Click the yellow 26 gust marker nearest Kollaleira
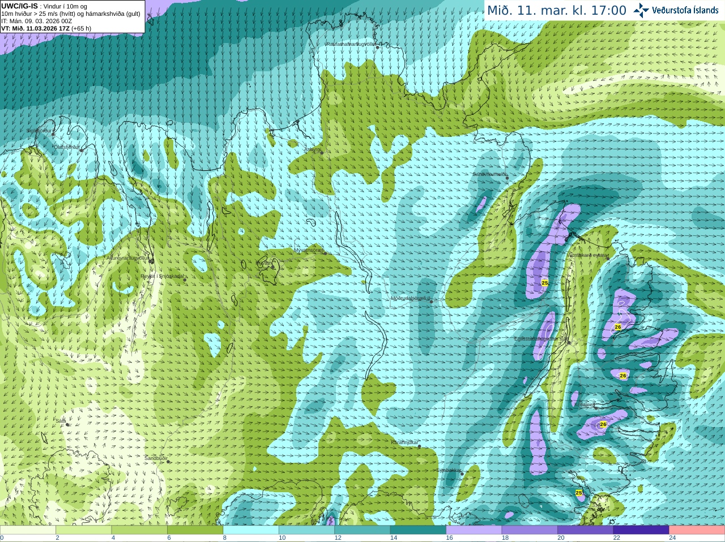Screen dimensions: 725x542 click(603, 424)
